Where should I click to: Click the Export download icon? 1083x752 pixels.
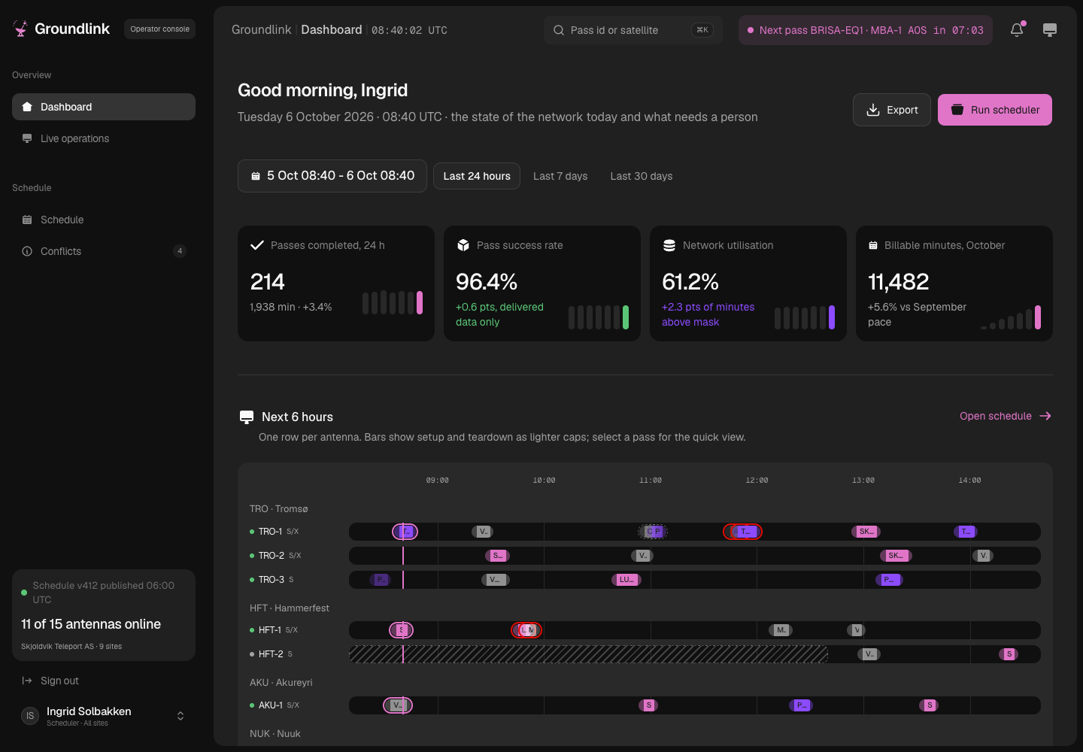(x=873, y=110)
